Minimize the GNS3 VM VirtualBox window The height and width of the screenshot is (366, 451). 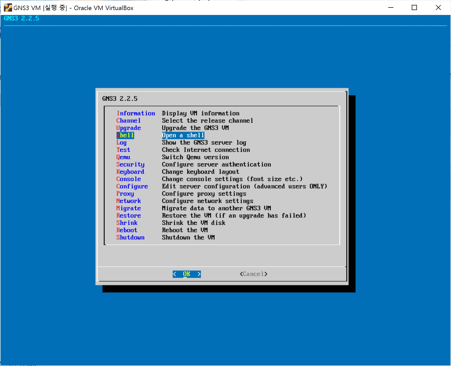click(x=391, y=7)
